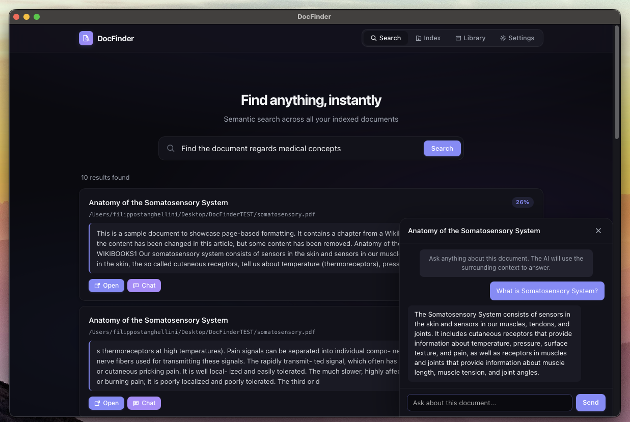Click the green full-screen window button
The height and width of the screenshot is (422, 630).
37,17
